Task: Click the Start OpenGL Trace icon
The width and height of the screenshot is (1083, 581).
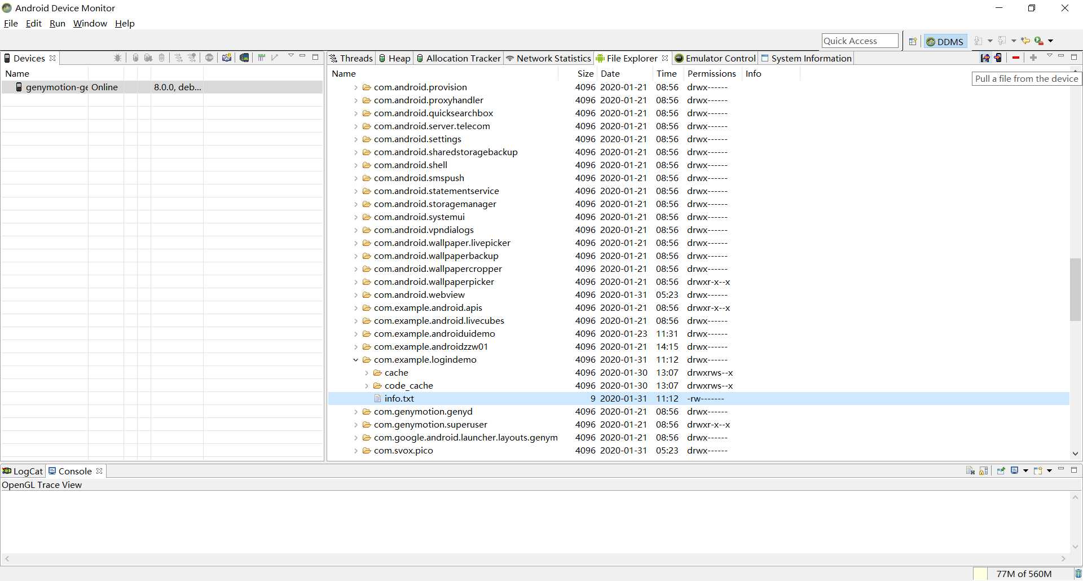Action: [275, 58]
